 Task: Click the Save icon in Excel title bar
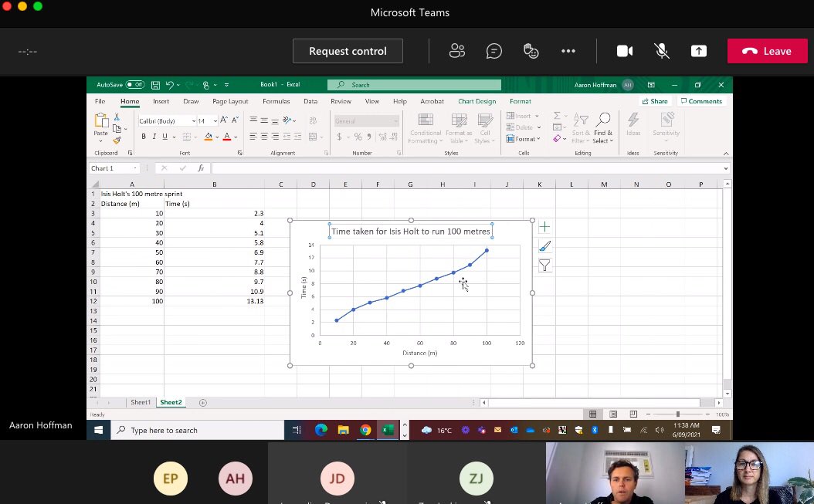[x=155, y=85]
